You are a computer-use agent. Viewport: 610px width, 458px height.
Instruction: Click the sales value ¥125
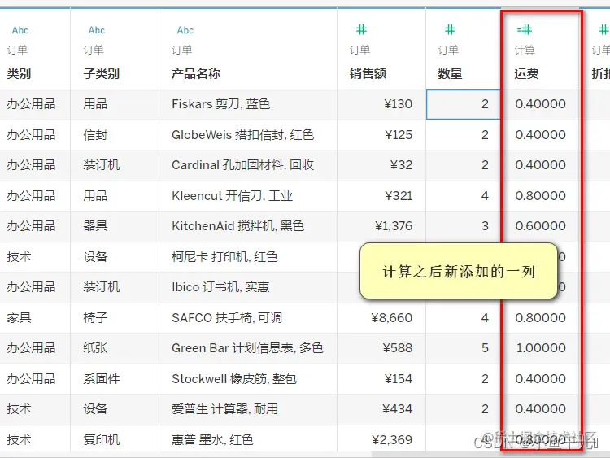point(399,135)
